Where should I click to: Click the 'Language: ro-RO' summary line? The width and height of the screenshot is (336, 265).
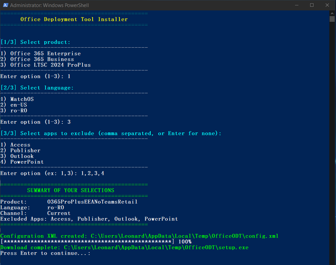click(x=32, y=207)
